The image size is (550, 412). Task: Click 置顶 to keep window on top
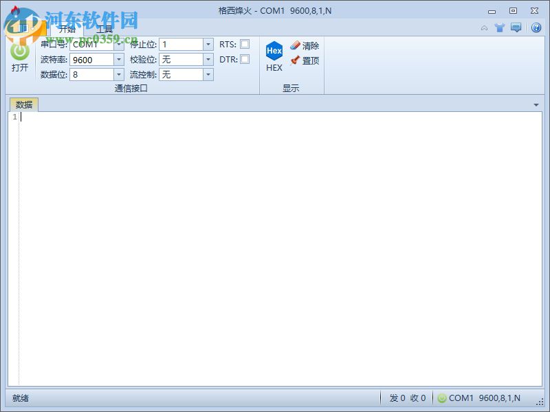[x=305, y=60]
